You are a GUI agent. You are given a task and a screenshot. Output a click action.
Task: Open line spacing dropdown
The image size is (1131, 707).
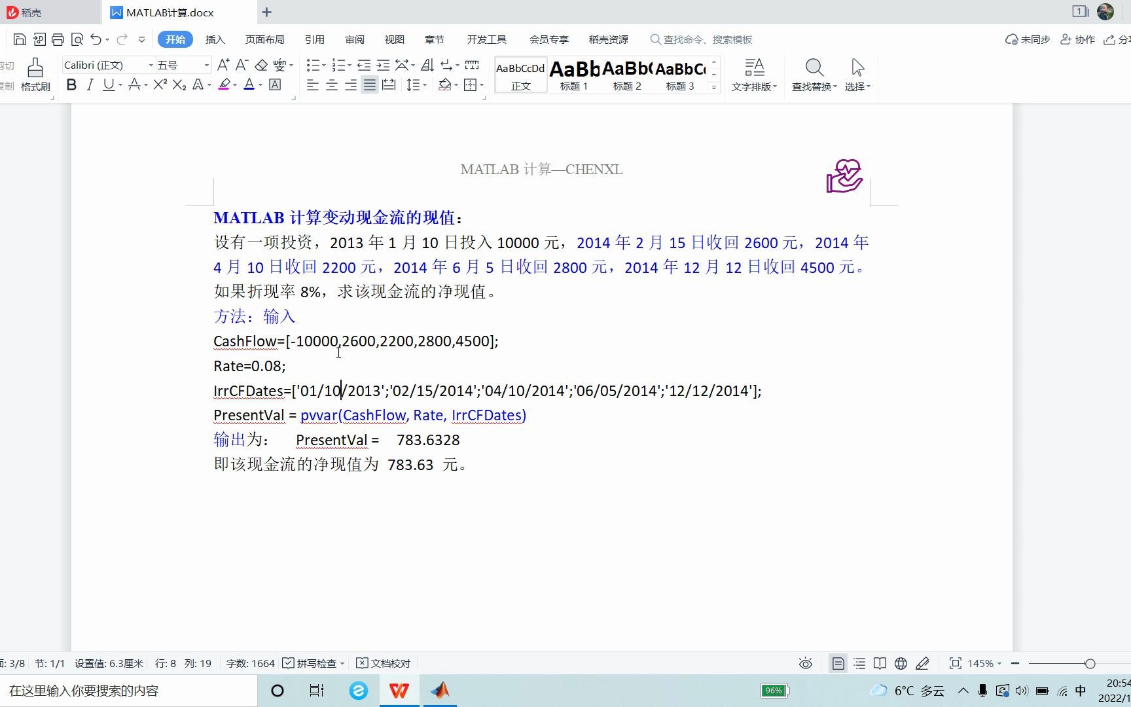point(425,85)
